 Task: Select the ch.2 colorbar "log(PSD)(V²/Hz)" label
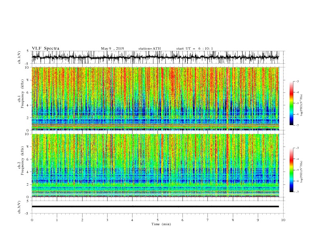pyautogui.click(x=302, y=172)
